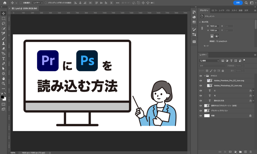Switch to the 文字 tab

click(x=246, y=11)
